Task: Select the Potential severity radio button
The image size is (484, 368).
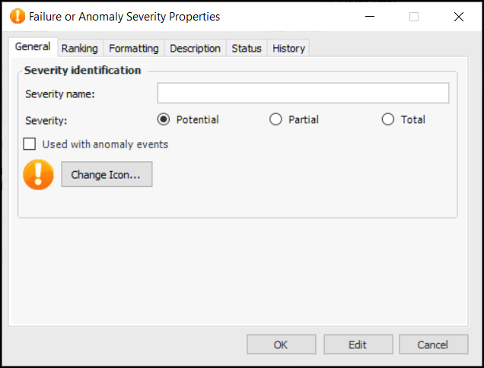Action: (x=163, y=119)
